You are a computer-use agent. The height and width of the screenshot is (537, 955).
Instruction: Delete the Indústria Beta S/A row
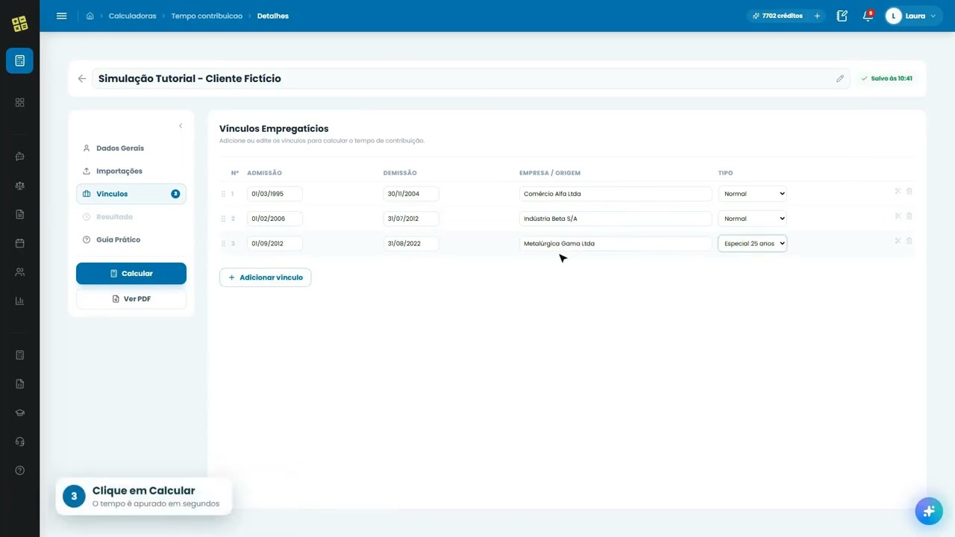(909, 216)
